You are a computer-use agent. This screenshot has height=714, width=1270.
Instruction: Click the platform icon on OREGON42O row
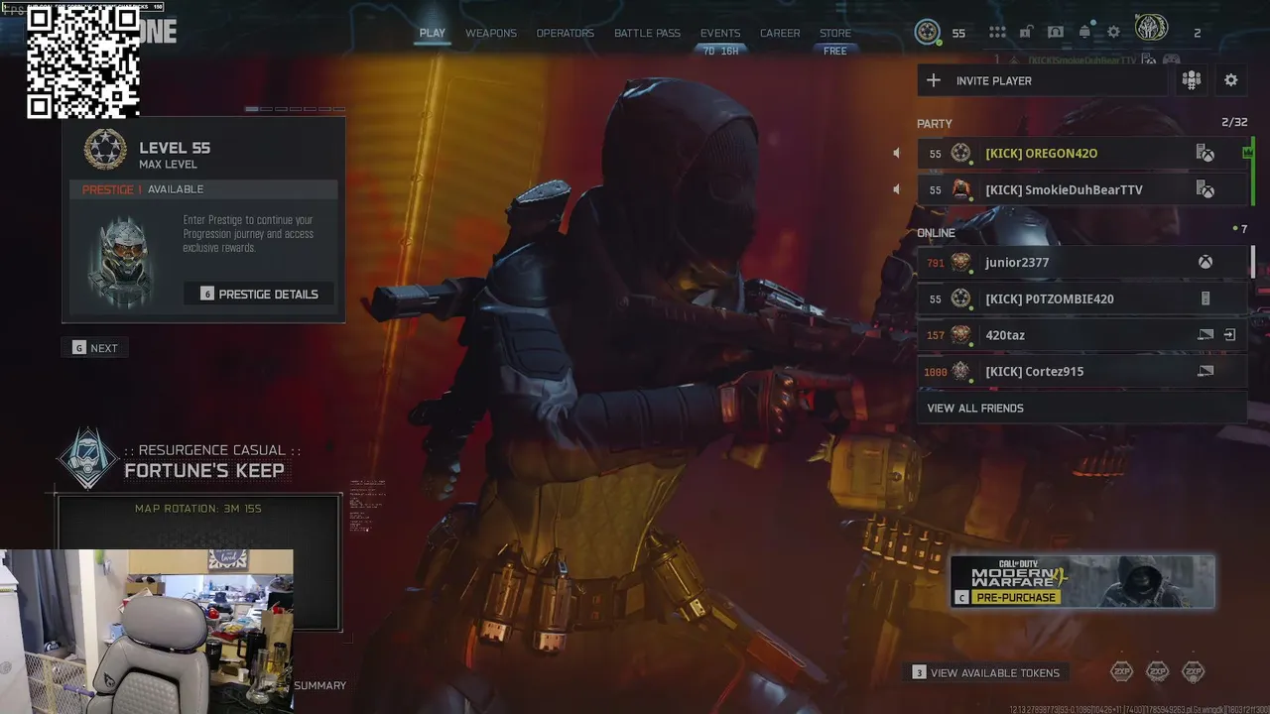pos(1205,154)
